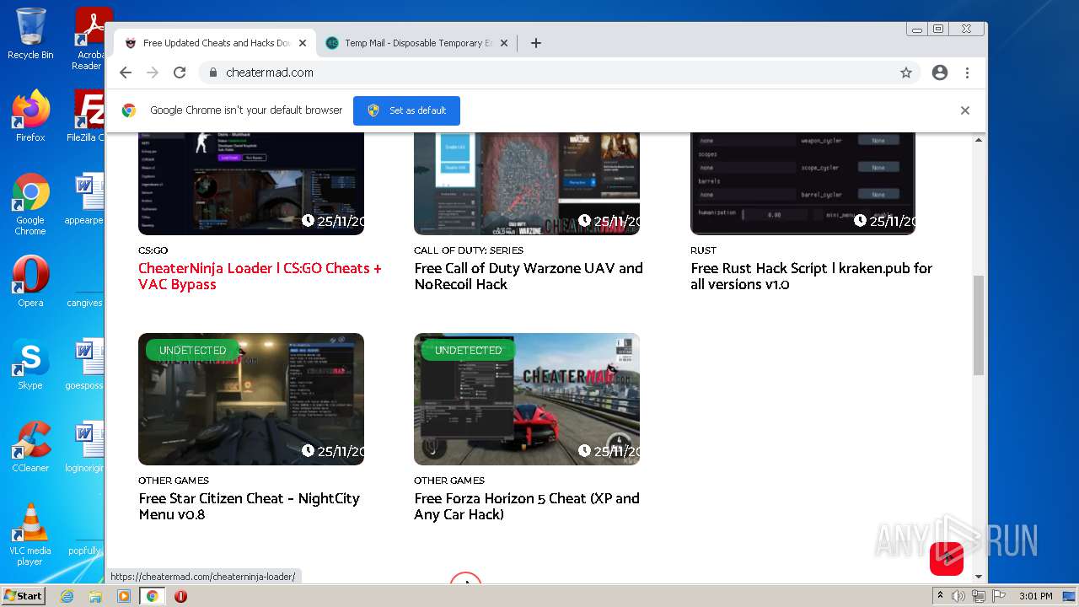Open media player taskbar icon
The height and width of the screenshot is (607, 1079).
[x=124, y=596]
